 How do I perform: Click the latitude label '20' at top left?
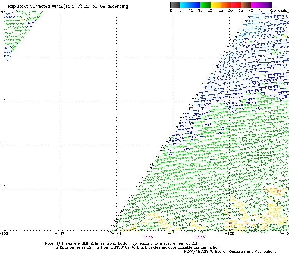pos(3,13)
